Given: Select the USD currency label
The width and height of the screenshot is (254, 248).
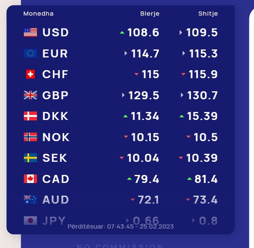Looking at the screenshot, I should pos(56,33).
